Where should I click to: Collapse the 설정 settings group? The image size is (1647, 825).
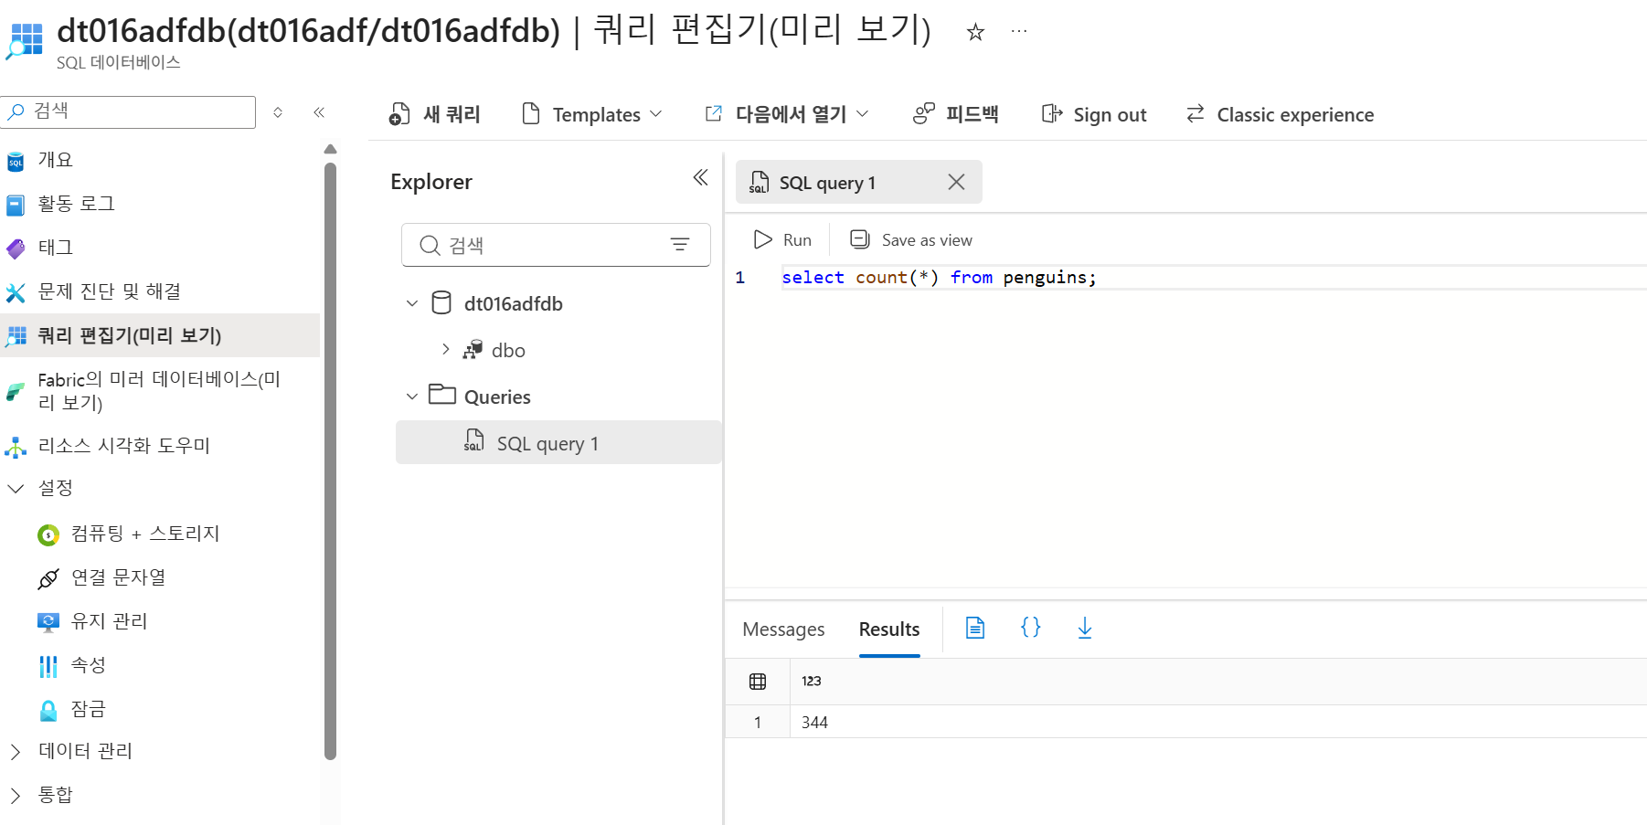pos(15,489)
